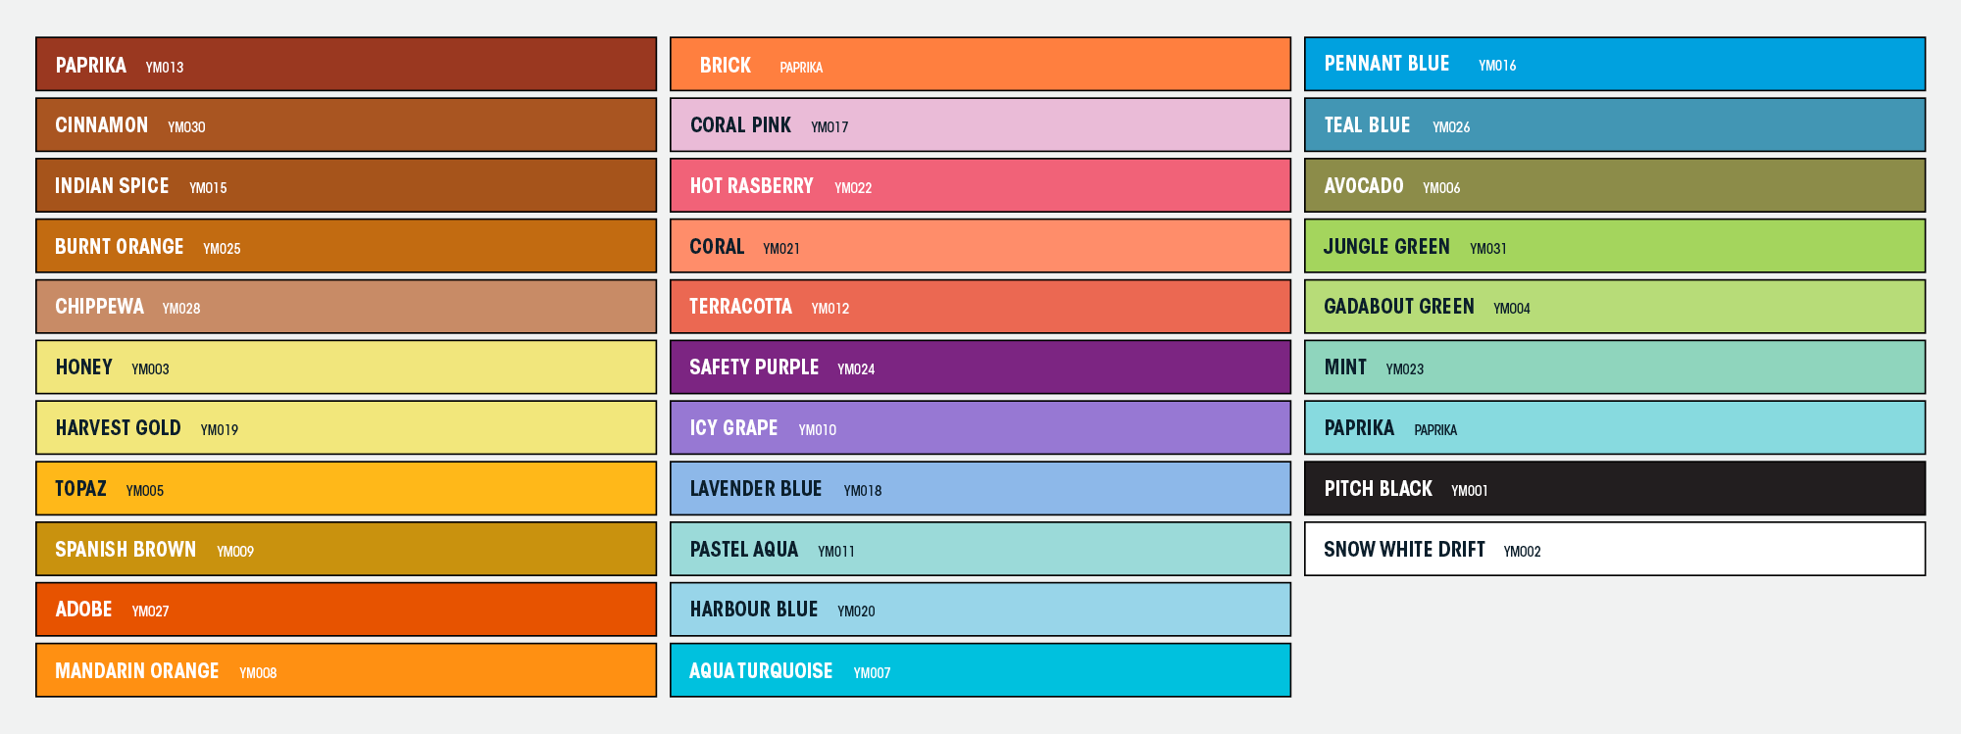Click the Indian Spice swatch
The height and width of the screenshot is (734, 1961).
[346, 185]
